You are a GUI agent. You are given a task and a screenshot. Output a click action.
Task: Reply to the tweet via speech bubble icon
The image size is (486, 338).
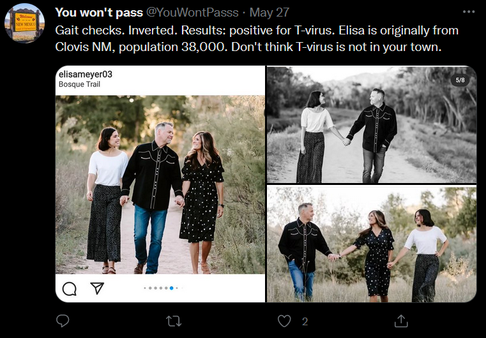click(63, 321)
